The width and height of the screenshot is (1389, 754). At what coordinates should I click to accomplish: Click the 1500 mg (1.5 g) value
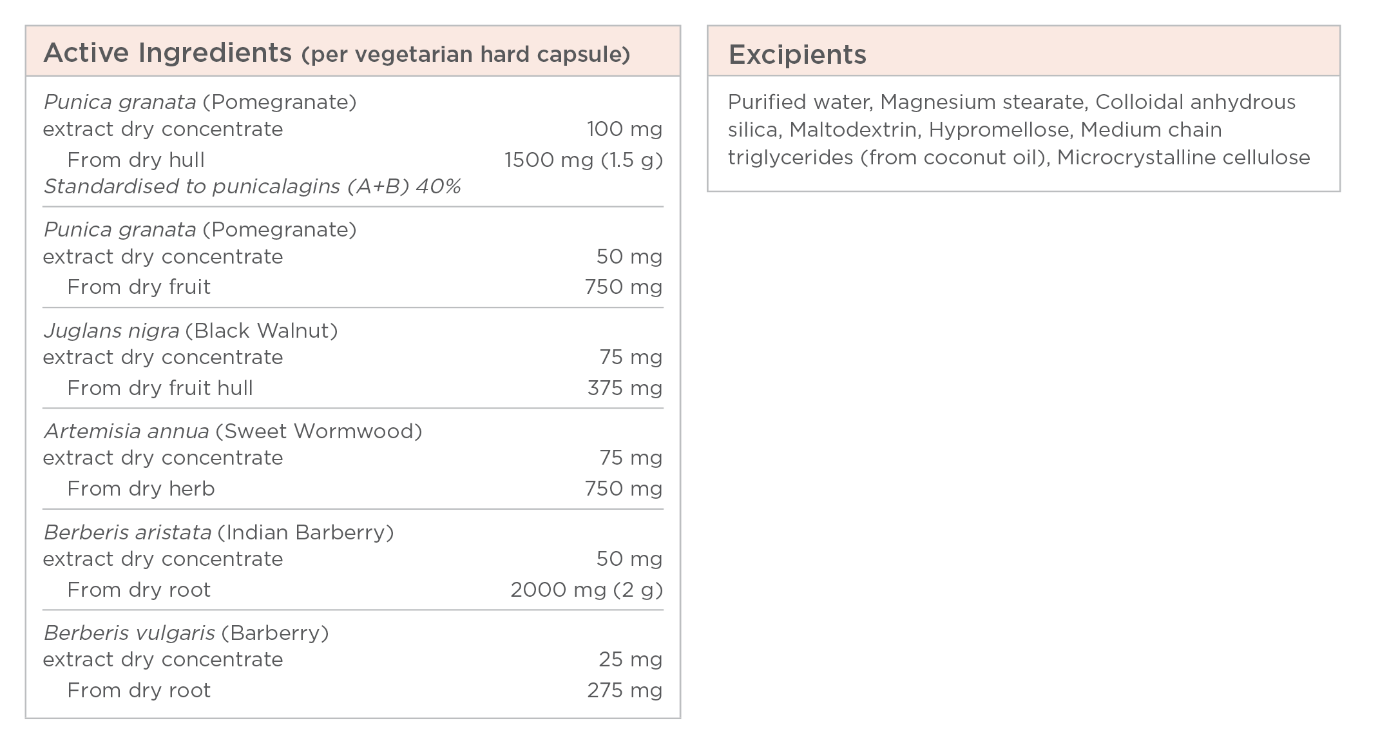[x=584, y=160]
